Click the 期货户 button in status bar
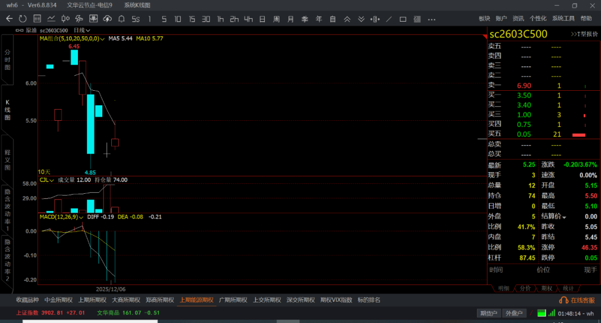 point(489,314)
